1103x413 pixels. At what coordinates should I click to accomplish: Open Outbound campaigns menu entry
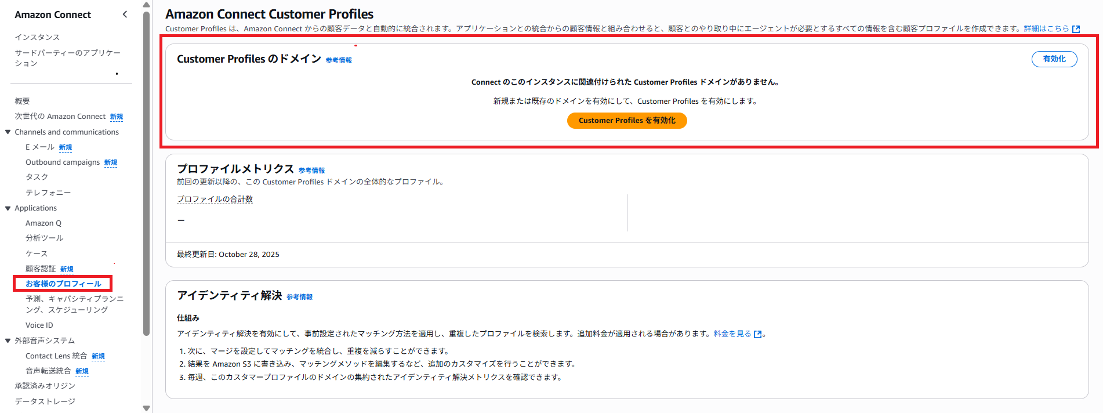pyautogui.click(x=63, y=162)
